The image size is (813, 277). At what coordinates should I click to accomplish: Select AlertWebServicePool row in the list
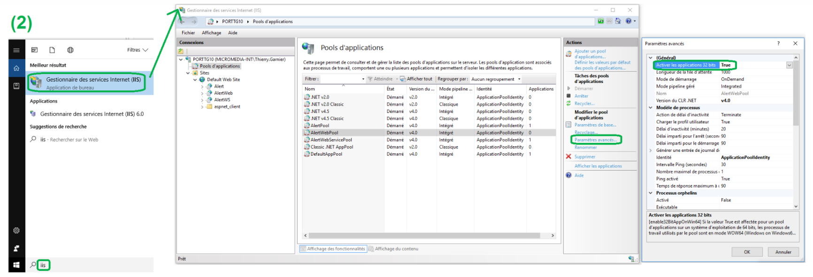point(331,140)
